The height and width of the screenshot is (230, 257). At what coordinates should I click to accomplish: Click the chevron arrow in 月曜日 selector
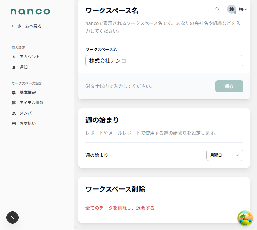click(x=237, y=155)
